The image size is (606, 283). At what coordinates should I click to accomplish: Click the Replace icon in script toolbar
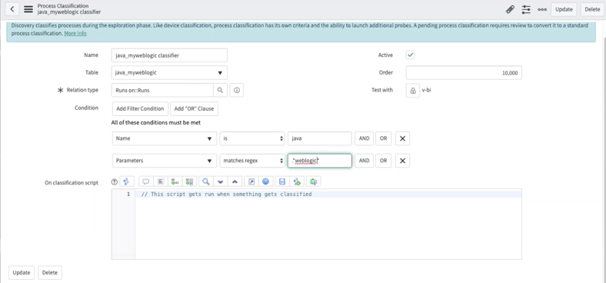click(175, 181)
